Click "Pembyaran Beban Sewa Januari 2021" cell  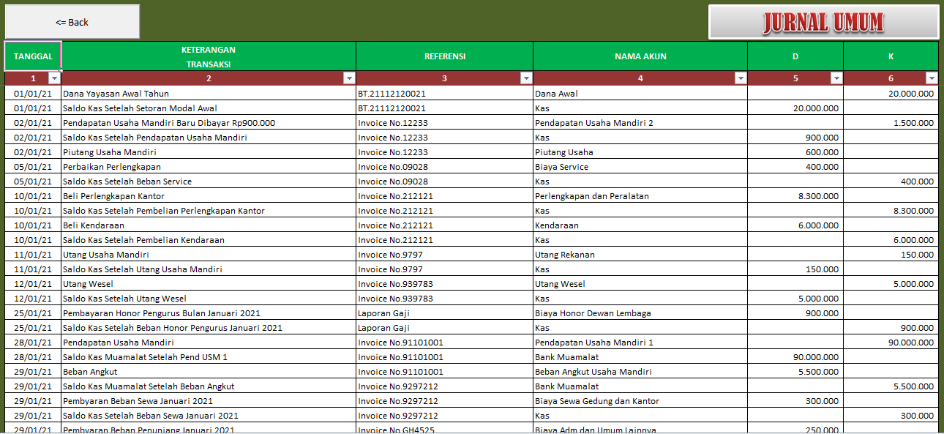pyautogui.click(x=209, y=401)
